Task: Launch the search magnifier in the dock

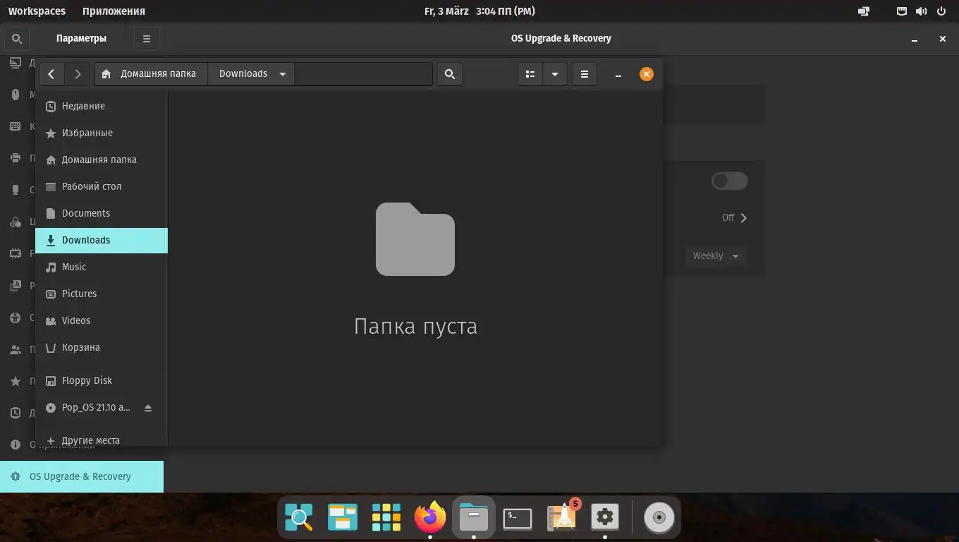Action: [299, 517]
